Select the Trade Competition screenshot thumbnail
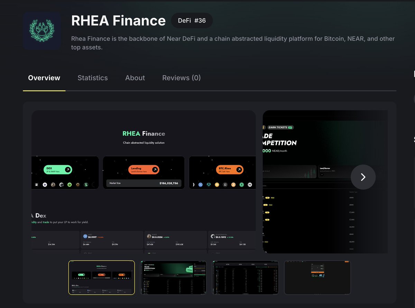Image resolution: width=415 pixels, height=308 pixels. (173, 277)
